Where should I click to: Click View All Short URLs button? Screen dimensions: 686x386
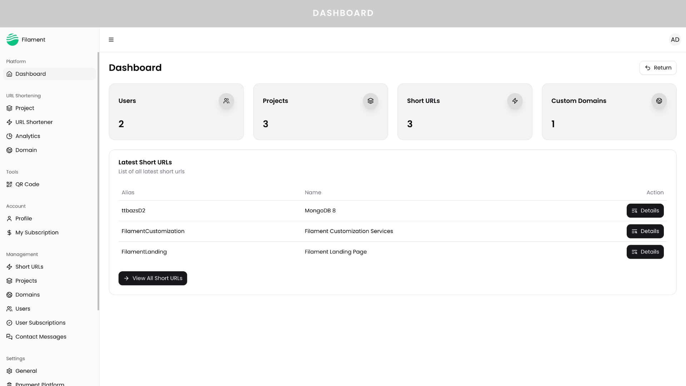tap(153, 278)
